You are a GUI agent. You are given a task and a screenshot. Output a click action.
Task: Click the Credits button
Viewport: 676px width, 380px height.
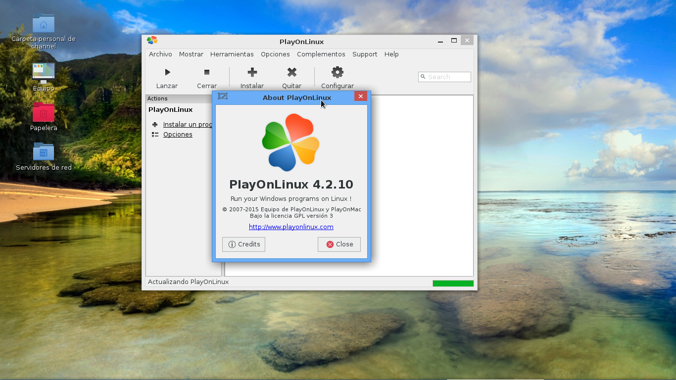(x=243, y=244)
